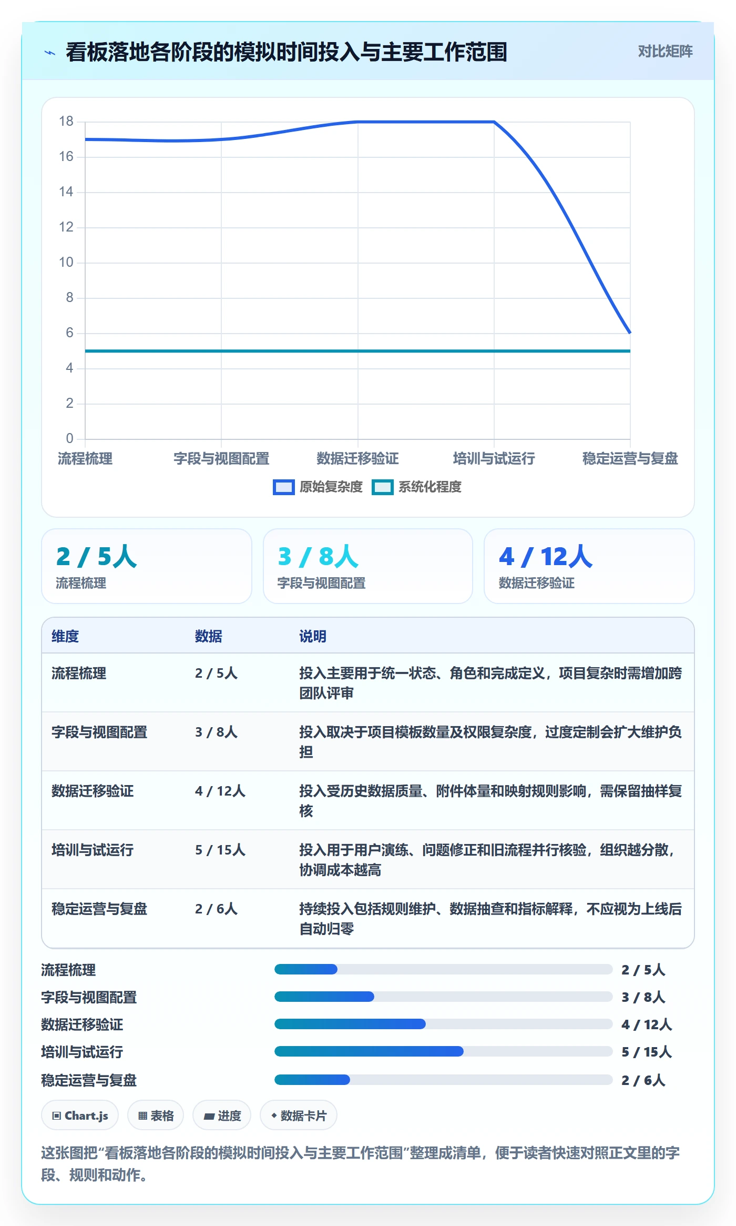Screen dimensions: 736x1226
Task: Toggle the 原始复杂度 legend swatch
Action: pyautogui.click(x=283, y=487)
